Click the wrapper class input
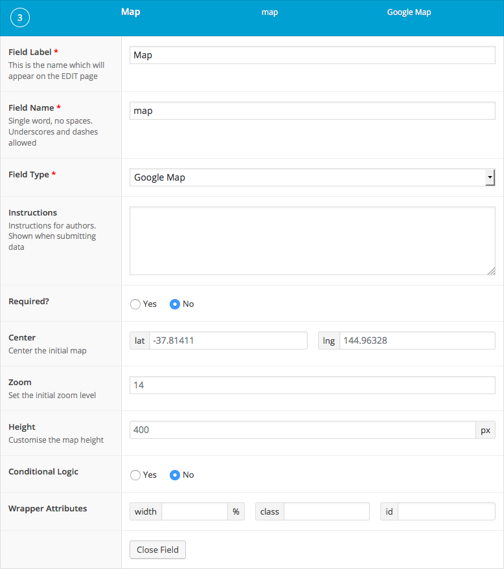This screenshot has height=569, width=504. [x=326, y=512]
